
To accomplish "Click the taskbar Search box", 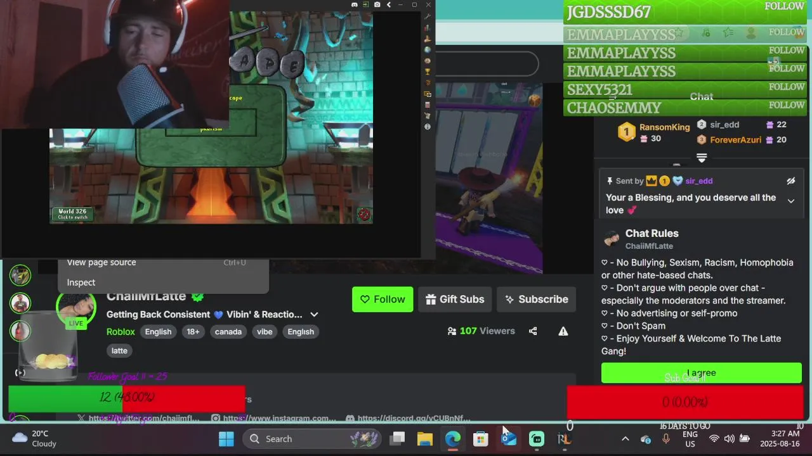I will click(x=311, y=439).
